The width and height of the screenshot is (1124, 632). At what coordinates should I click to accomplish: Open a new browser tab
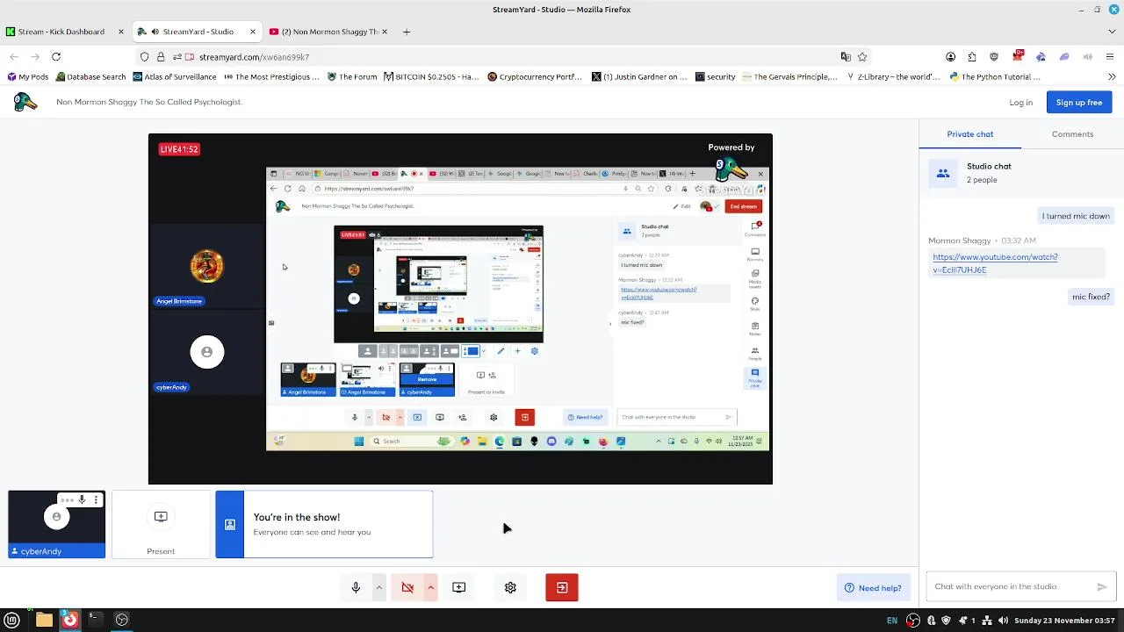coord(407,32)
